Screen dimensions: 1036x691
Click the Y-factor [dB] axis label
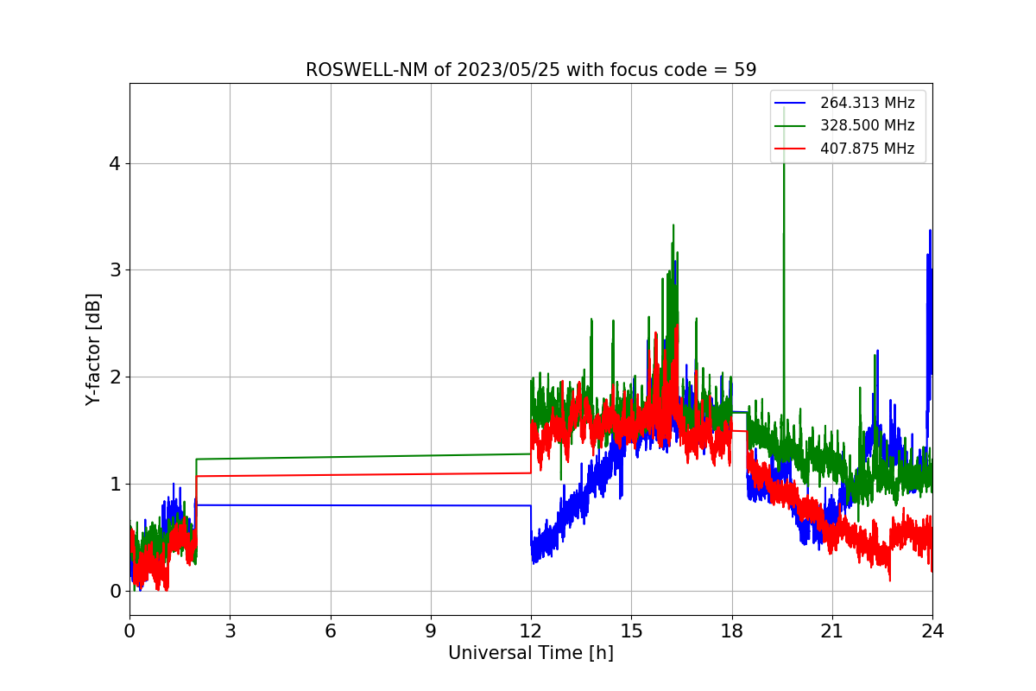[93, 350]
